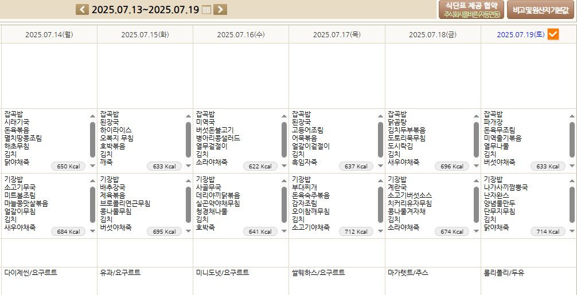The width and height of the screenshot is (577, 295).
Task: Open the calendar date picker icon
Action: click(206, 10)
